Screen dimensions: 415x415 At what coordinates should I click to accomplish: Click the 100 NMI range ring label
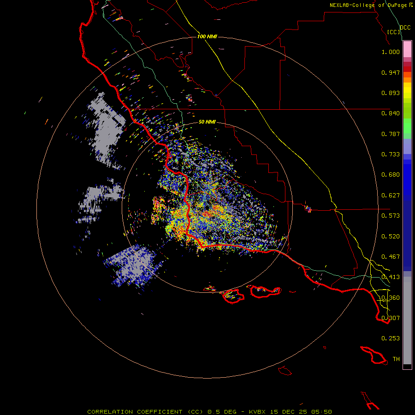tap(207, 36)
